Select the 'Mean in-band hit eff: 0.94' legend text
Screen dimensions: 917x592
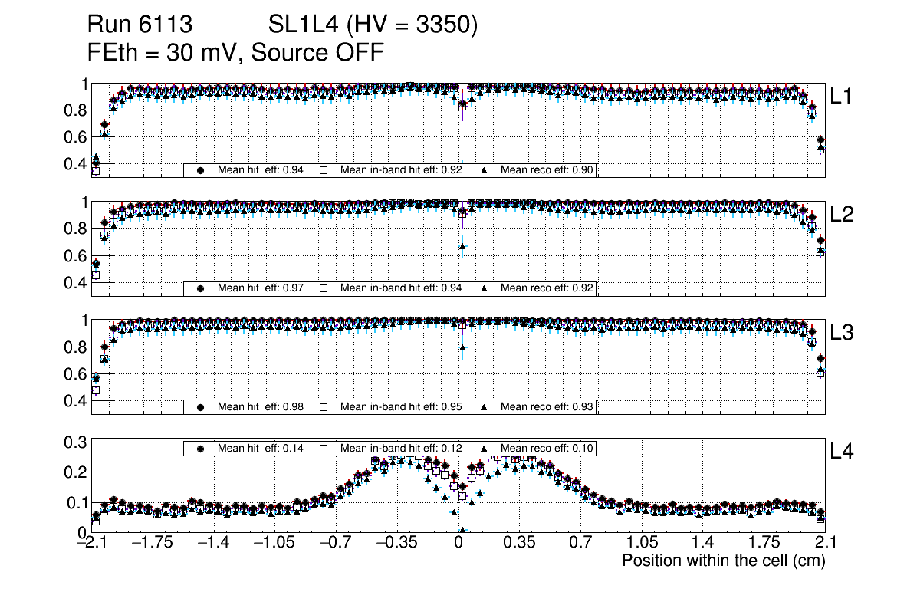(401, 288)
